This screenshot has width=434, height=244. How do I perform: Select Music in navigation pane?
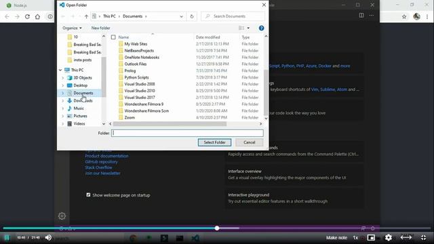(x=79, y=108)
